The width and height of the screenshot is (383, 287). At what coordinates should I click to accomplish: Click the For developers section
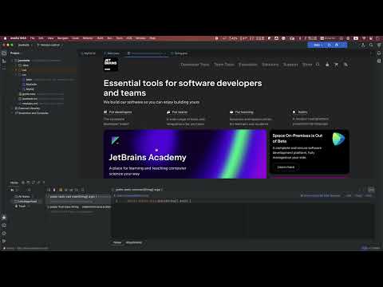coord(118,118)
